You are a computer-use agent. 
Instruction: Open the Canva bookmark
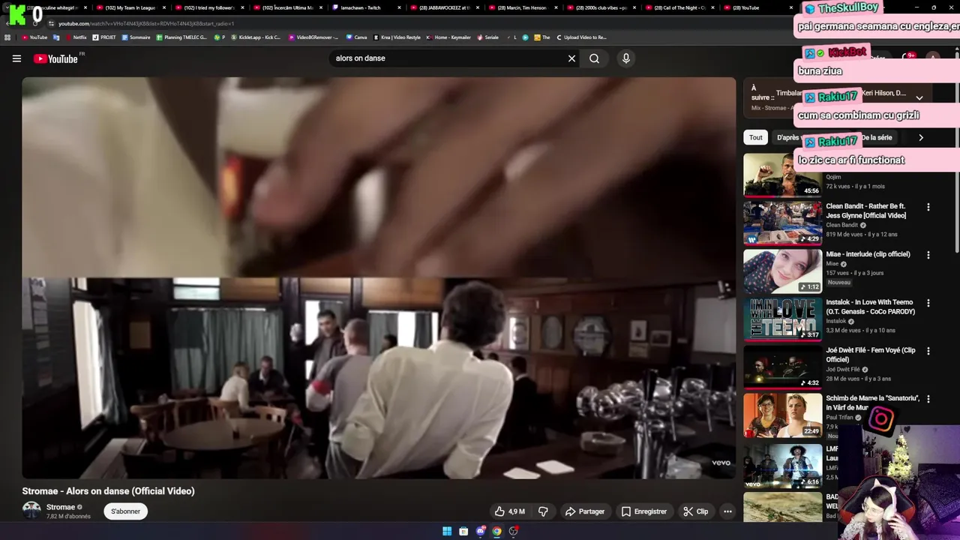click(357, 37)
